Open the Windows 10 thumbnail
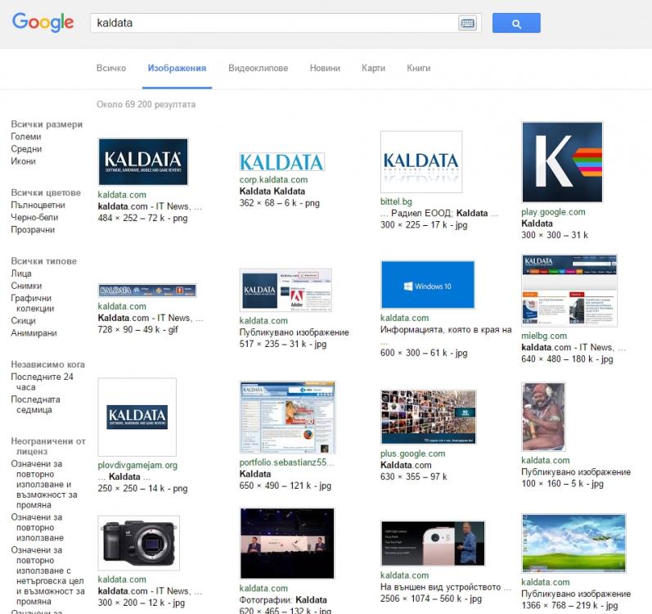This screenshot has height=614, width=652. click(428, 285)
